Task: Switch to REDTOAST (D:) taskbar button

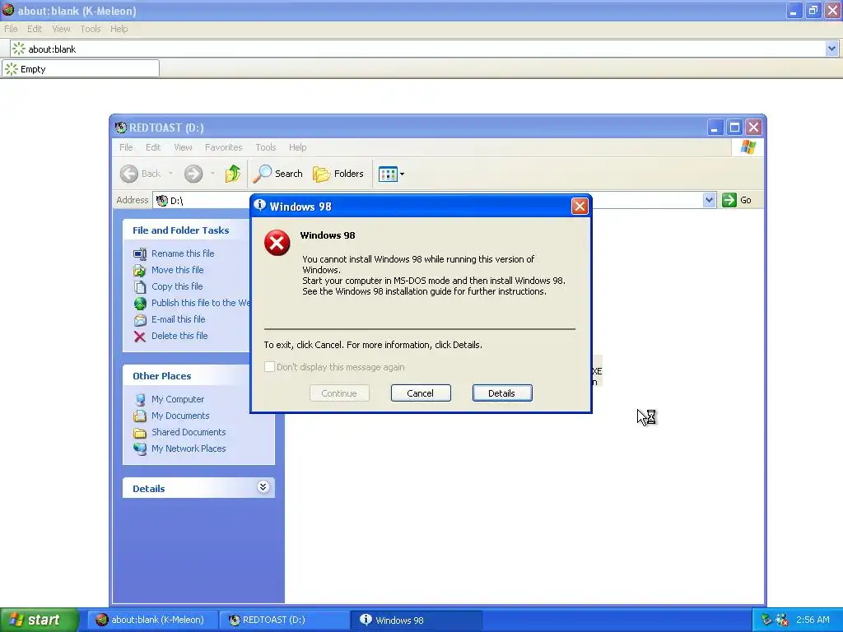Action: point(284,620)
